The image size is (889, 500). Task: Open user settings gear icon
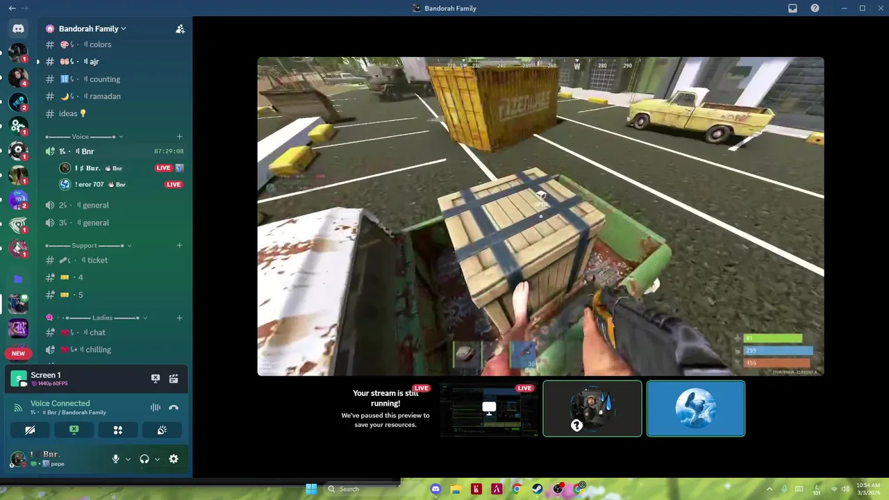pos(174,459)
